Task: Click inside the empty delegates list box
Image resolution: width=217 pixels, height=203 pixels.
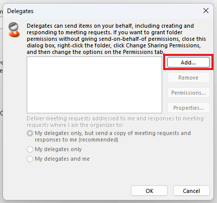Action: [94, 85]
